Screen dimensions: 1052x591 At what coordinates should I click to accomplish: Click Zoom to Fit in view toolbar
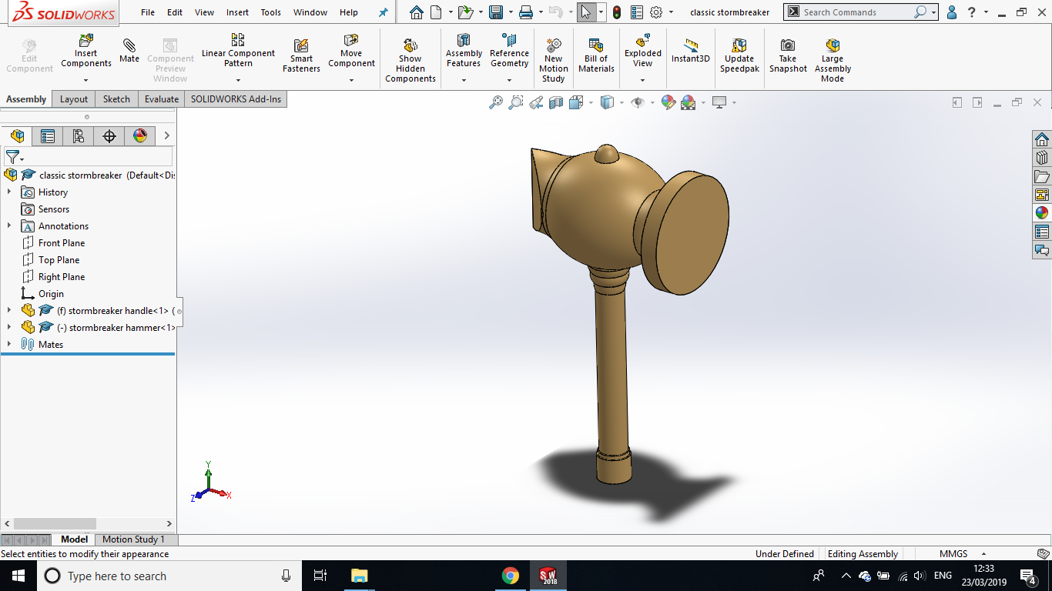click(x=496, y=102)
